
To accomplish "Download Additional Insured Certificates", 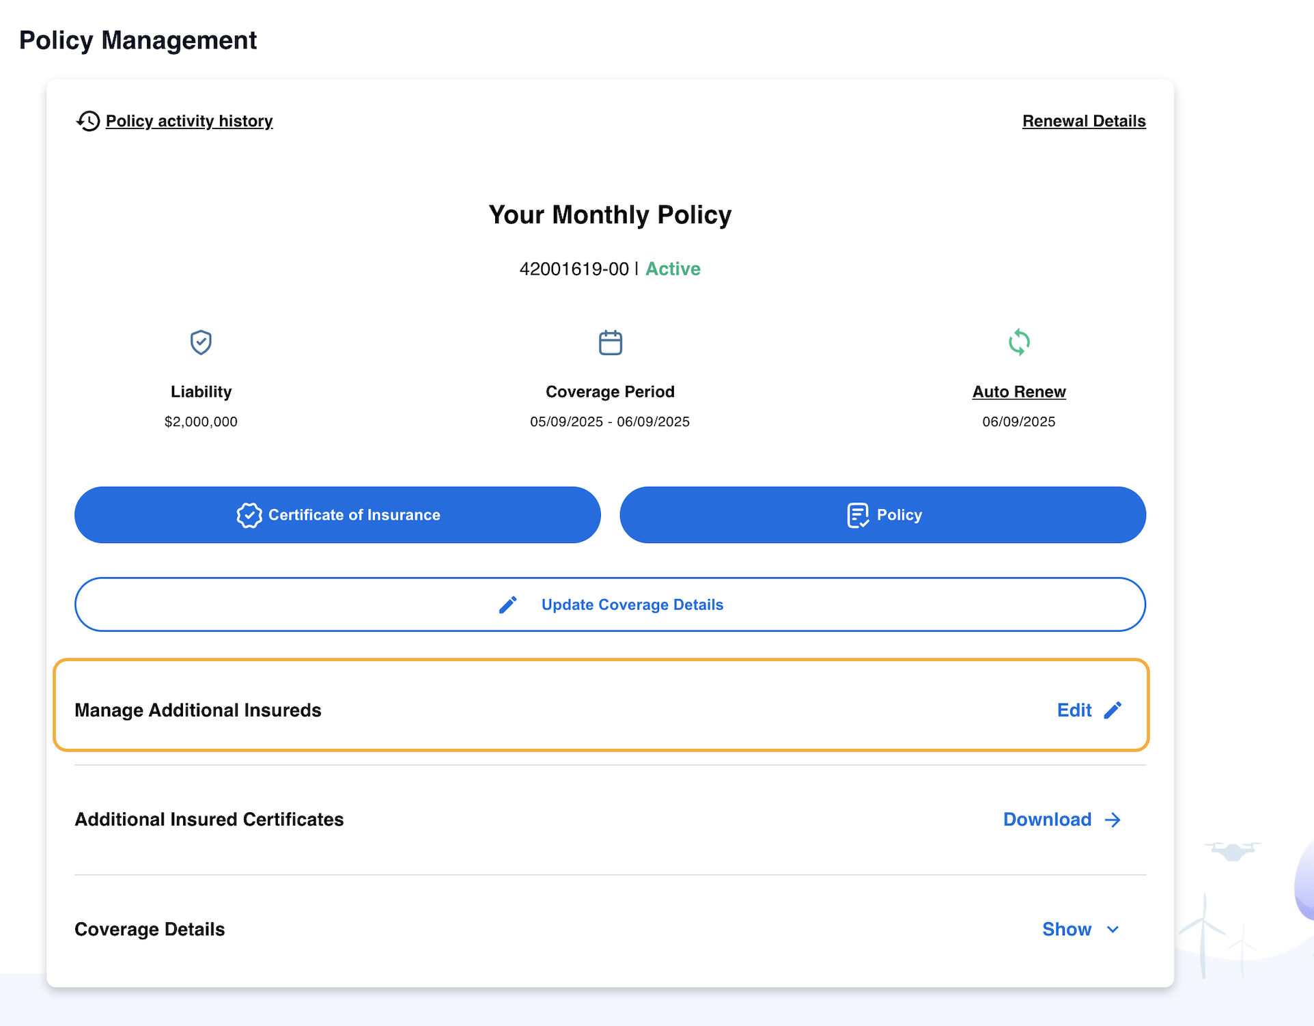I will (1047, 820).
